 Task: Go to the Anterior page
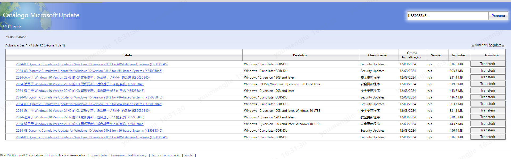[481, 45]
